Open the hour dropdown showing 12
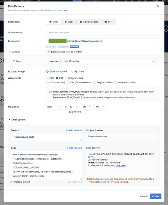This screenshot has height=205, width=168. [74, 107]
